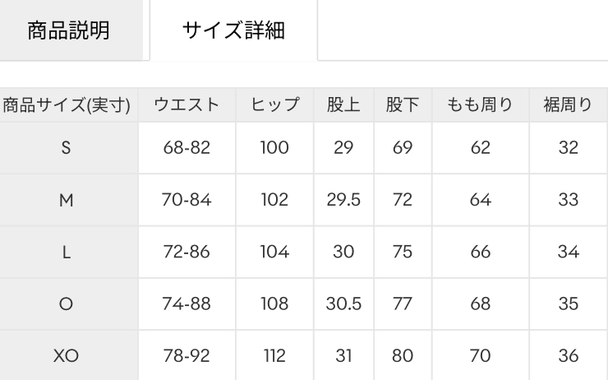Click the M waist value 70-84
Viewport: 608px width, 380px height.
tap(187, 200)
